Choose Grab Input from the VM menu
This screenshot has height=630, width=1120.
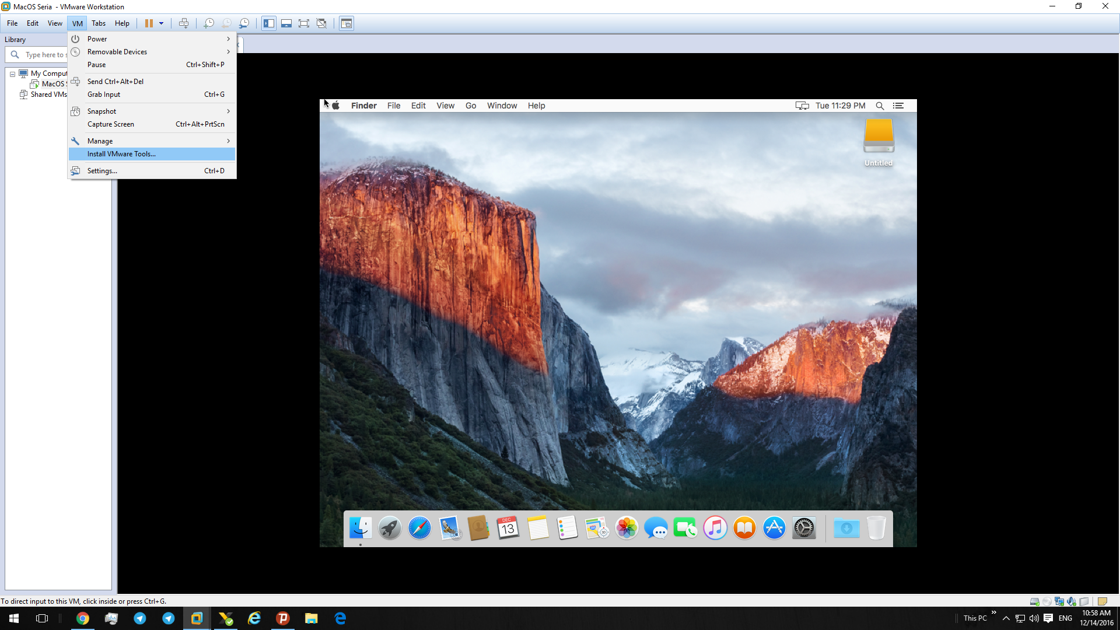[152, 94]
